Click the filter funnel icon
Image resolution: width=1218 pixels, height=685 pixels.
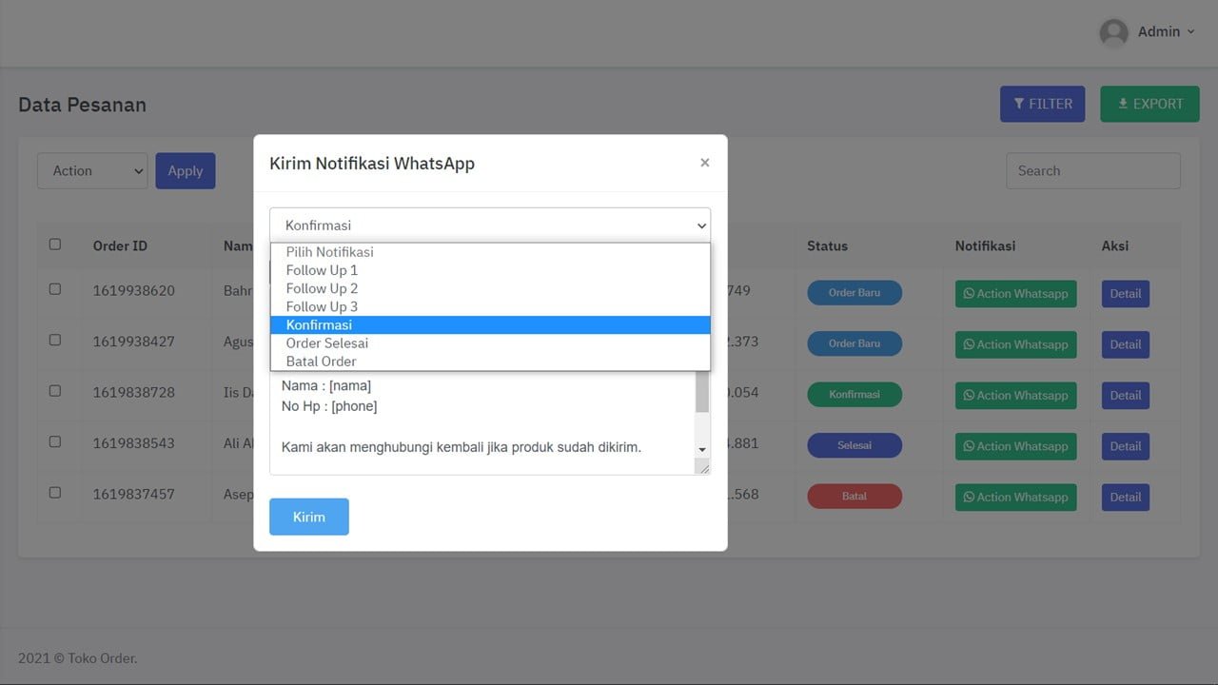[1019, 104]
